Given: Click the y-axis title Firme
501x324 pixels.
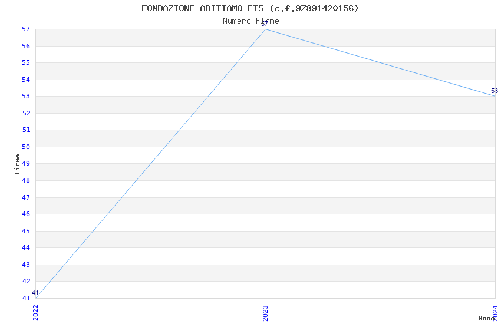Looking at the screenshot, I should click(17, 164).
